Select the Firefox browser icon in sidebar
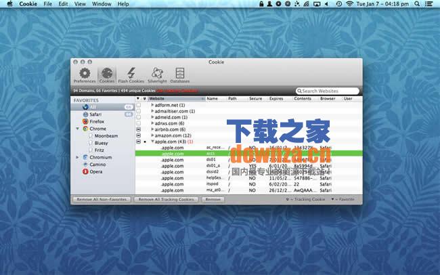This screenshot has height=275, width=440. coord(85,121)
